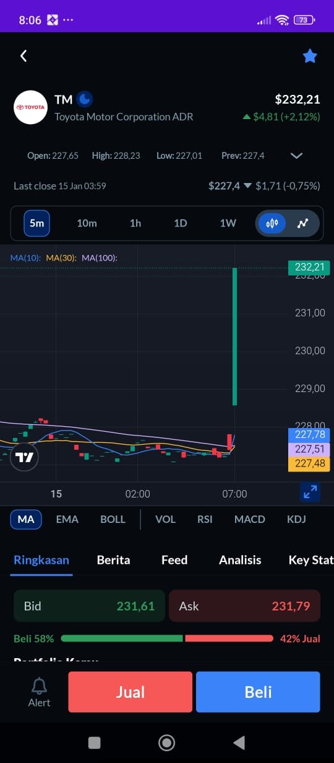Select the 10m timeframe
The width and height of the screenshot is (334, 763).
point(87,223)
